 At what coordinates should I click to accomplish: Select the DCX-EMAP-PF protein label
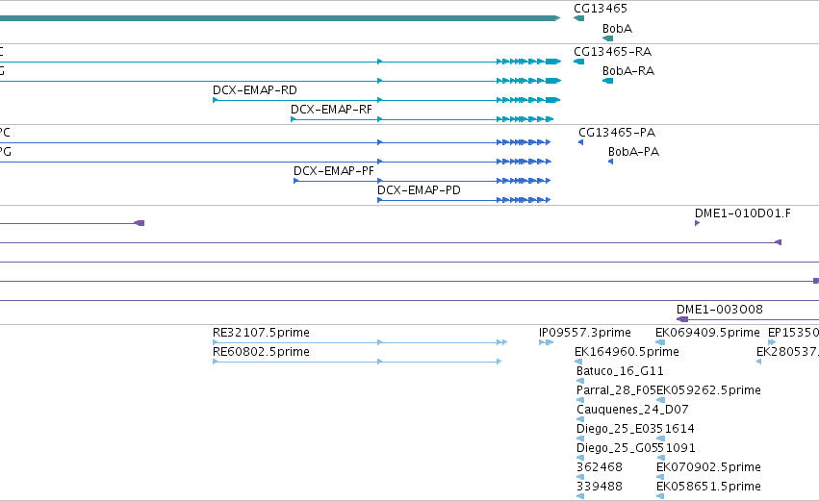[x=333, y=171]
